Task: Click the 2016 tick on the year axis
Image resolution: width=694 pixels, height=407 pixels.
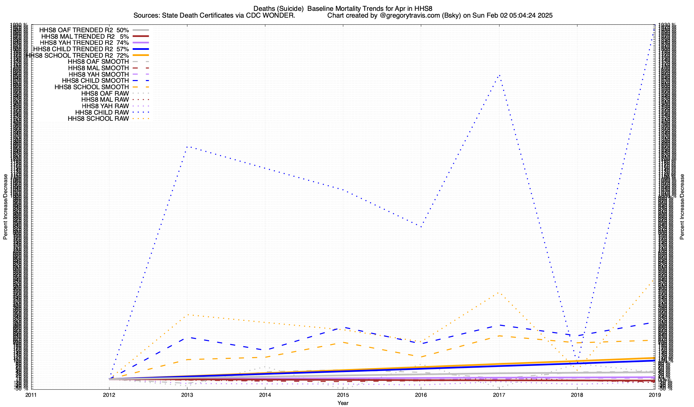Action: click(x=421, y=395)
